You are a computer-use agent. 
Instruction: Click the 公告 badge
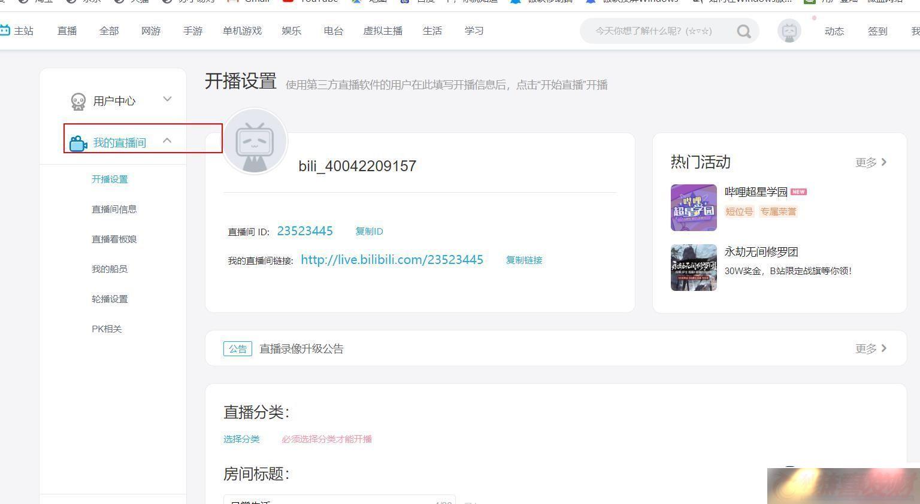click(x=238, y=348)
